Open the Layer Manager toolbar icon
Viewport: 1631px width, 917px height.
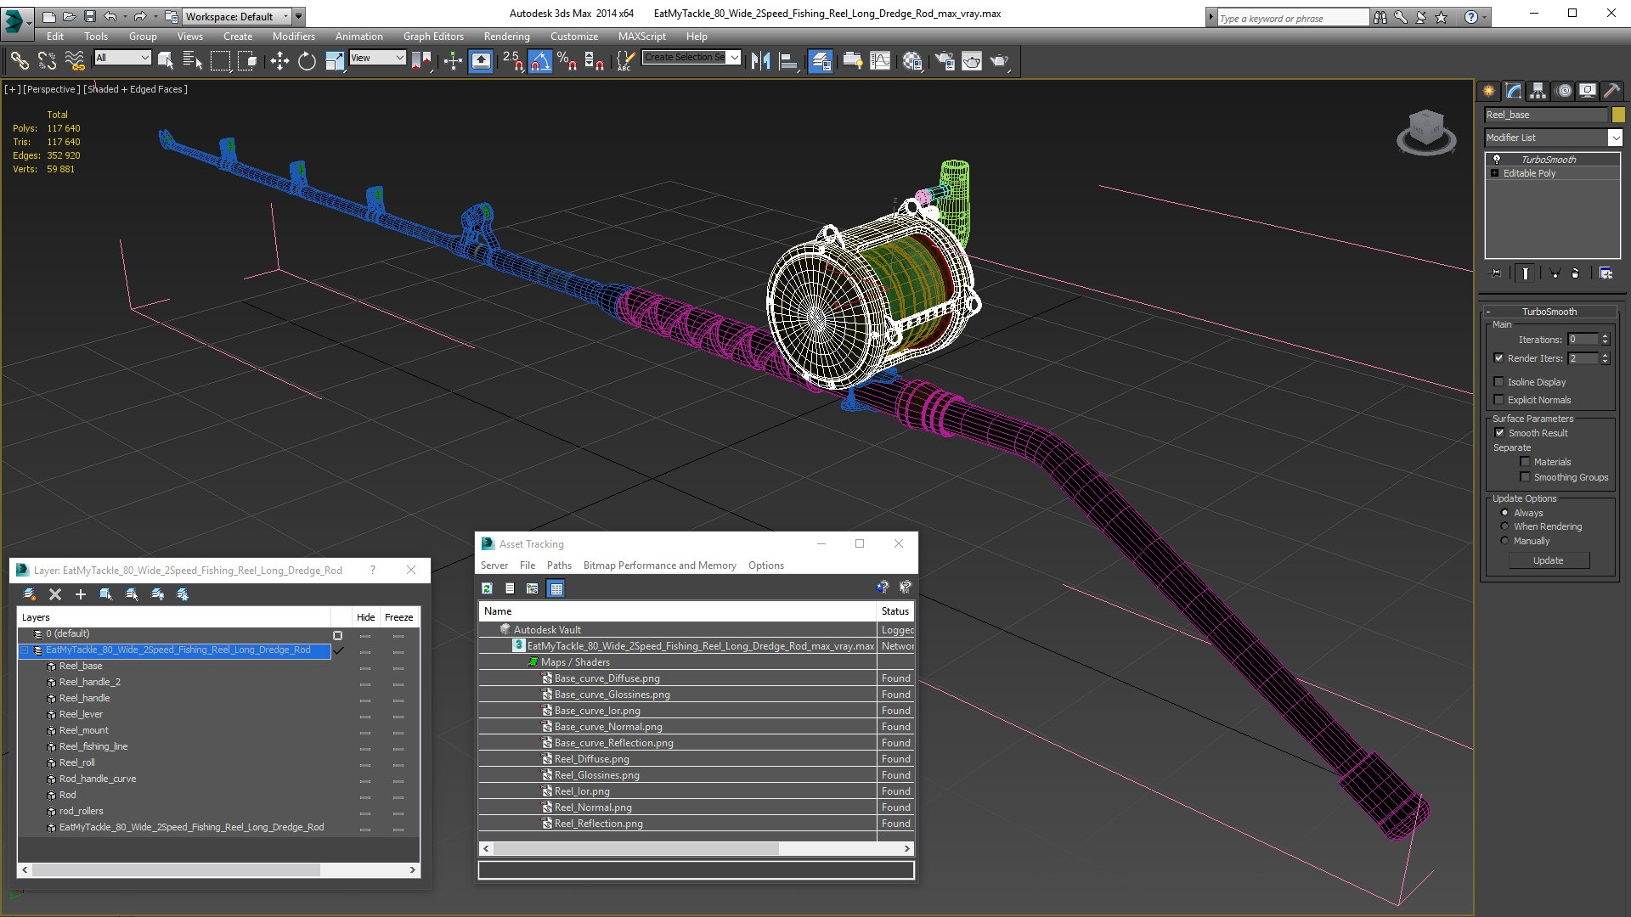click(820, 60)
